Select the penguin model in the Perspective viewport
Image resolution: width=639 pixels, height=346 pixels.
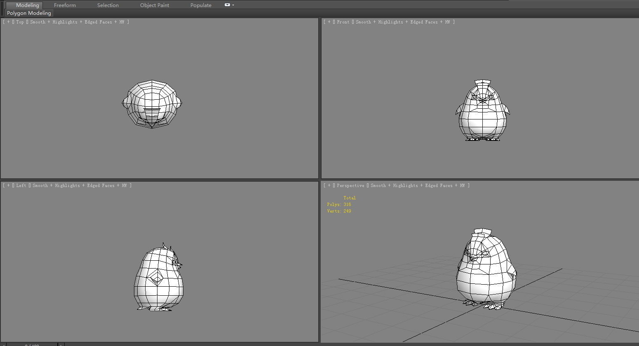(486, 269)
